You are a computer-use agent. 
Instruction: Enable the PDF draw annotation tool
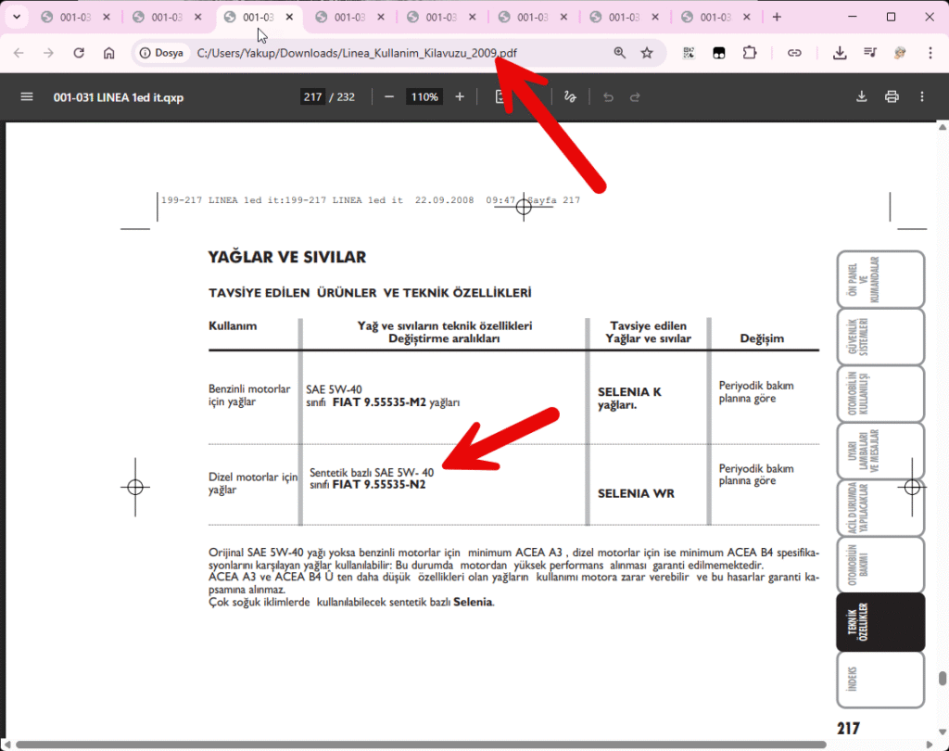(571, 96)
